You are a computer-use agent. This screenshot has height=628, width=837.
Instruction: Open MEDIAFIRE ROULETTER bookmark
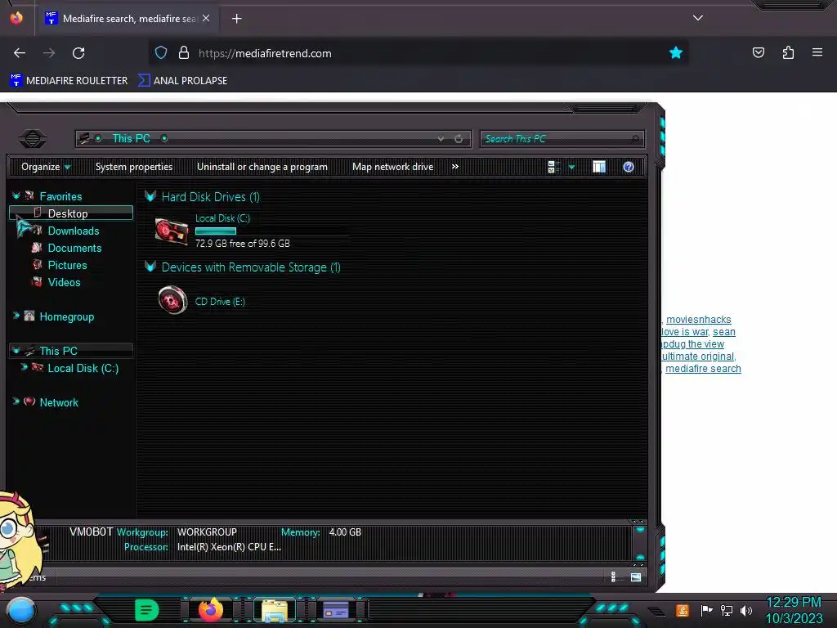pos(69,81)
